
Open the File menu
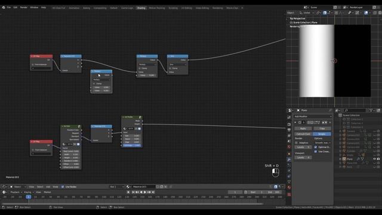(x=9, y=8)
